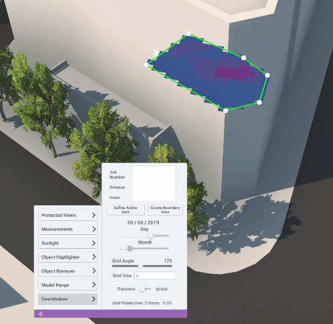Click the Grid Size input field
Viewport: 333px width, 324px height.
(x=154, y=275)
